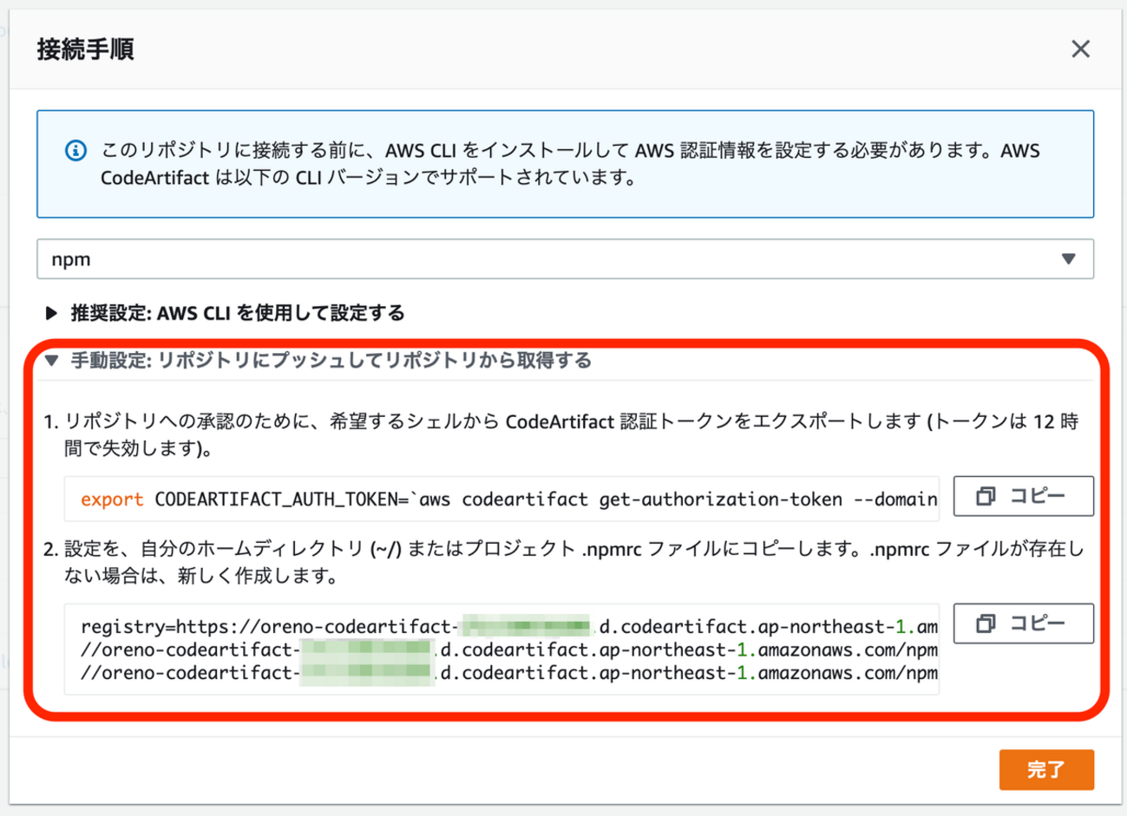Click the last //oreno-codeartifact line in code box
The image size is (1127, 816).
click(509, 673)
